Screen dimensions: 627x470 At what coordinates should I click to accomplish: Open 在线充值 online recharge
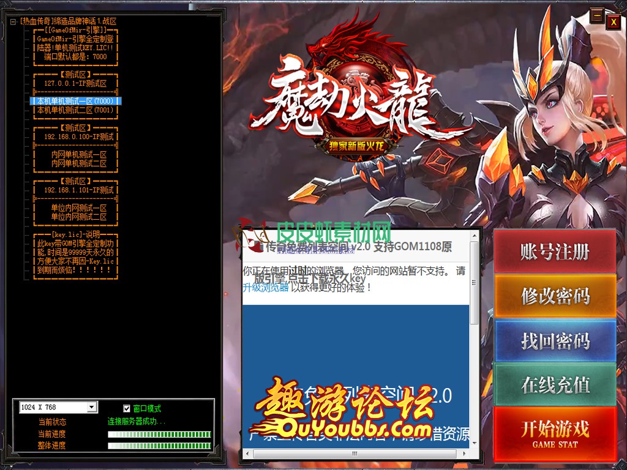555,385
